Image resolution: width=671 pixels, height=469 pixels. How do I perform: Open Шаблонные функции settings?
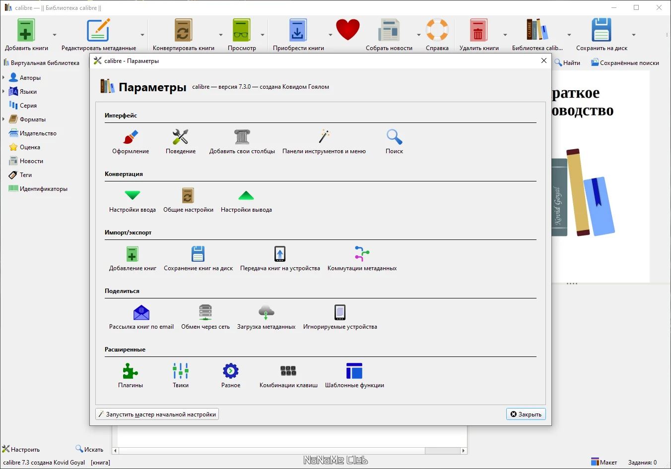(354, 376)
